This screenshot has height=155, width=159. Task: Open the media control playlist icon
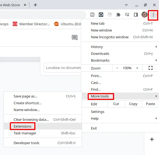(127, 15)
